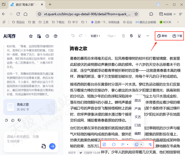Show more bookmarks chevron
Image resolution: width=185 pixels, height=155 pixels.
click(178, 22)
